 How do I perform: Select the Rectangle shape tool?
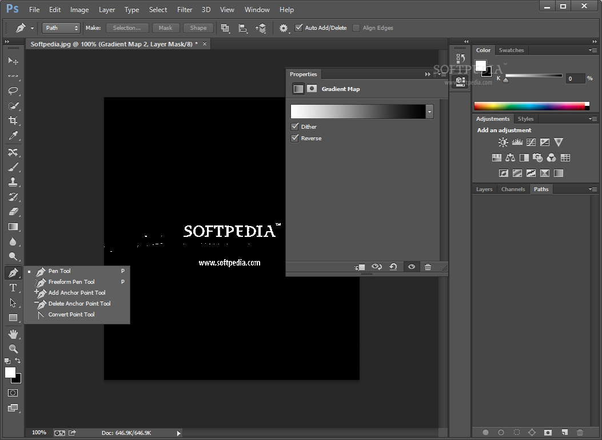pos(13,318)
